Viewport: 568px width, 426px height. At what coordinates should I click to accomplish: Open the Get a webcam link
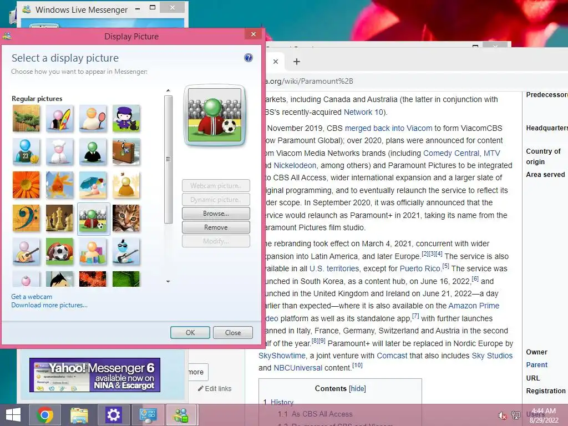(x=32, y=297)
